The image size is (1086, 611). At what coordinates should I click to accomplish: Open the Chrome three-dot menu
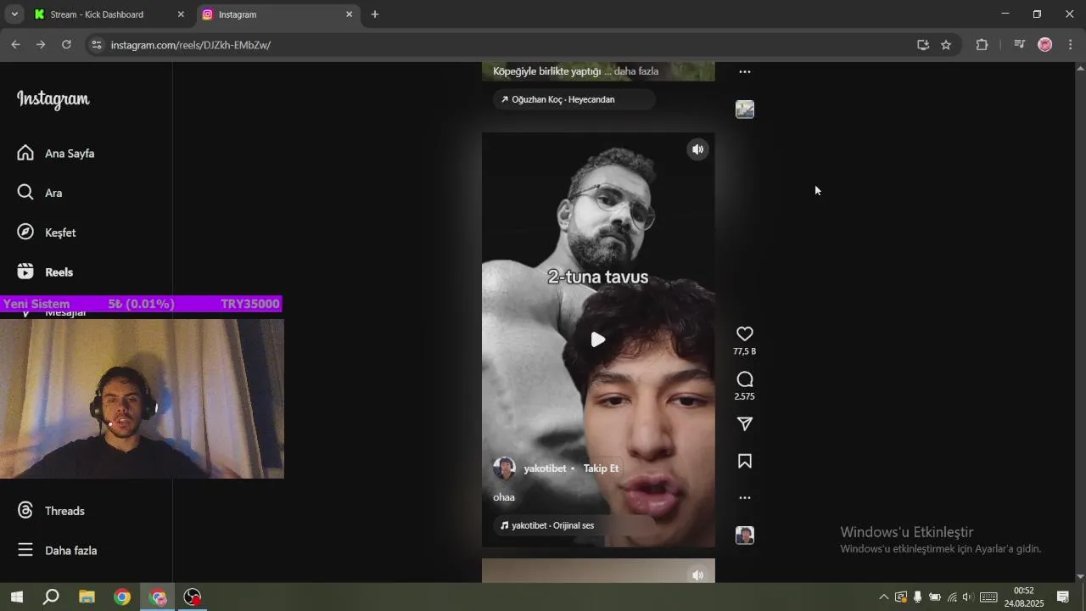[1071, 45]
